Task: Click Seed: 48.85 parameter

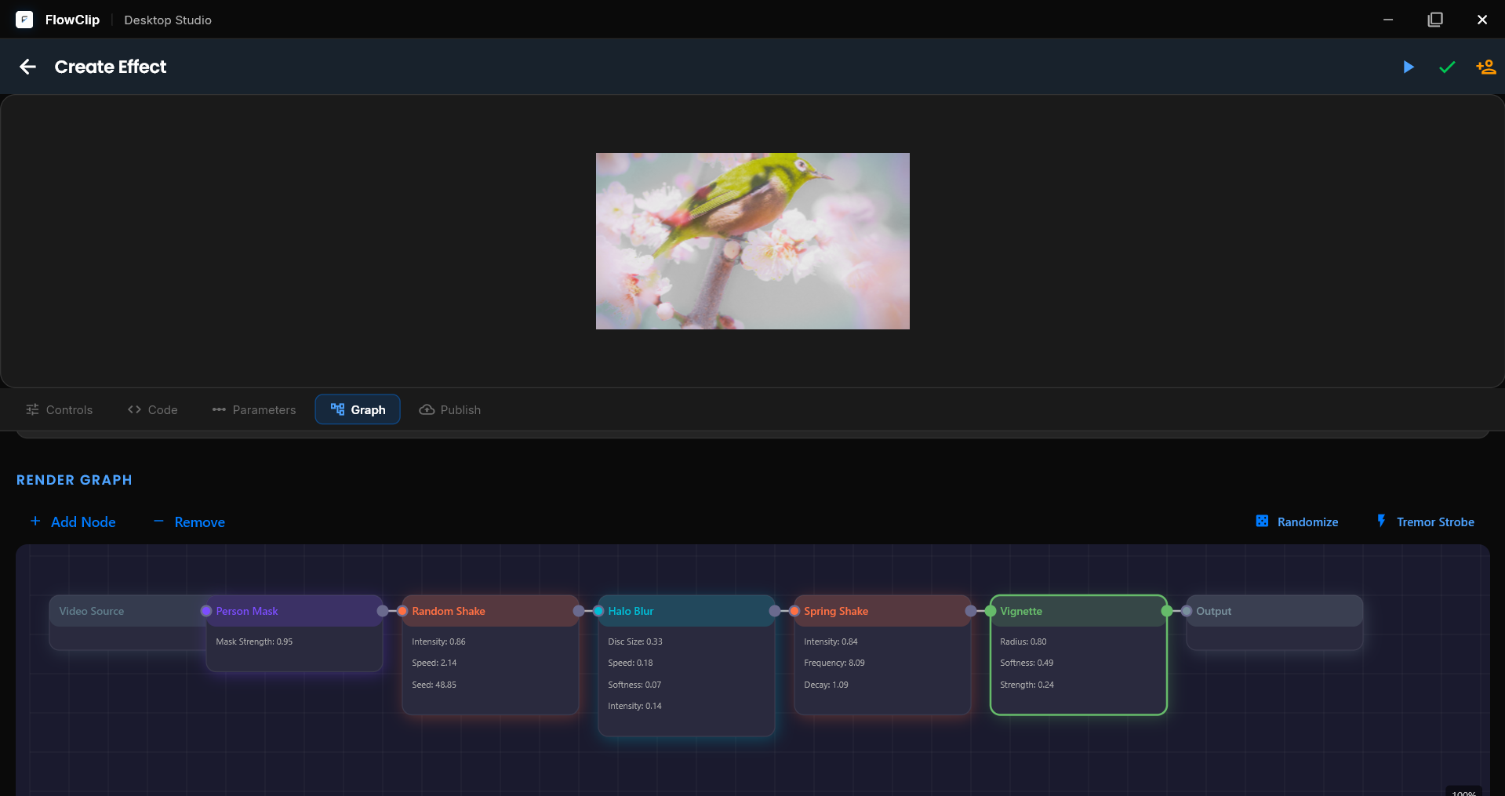Action: [x=434, y=685]
